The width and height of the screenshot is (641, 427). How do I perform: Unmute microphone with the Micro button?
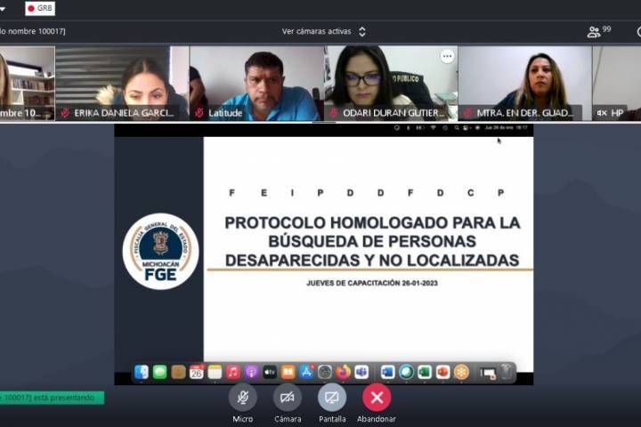coord(242,397)
